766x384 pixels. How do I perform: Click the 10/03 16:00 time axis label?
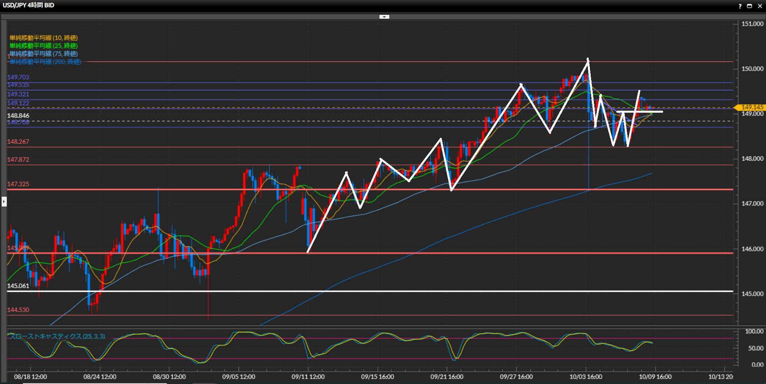(x=586, y=377)
